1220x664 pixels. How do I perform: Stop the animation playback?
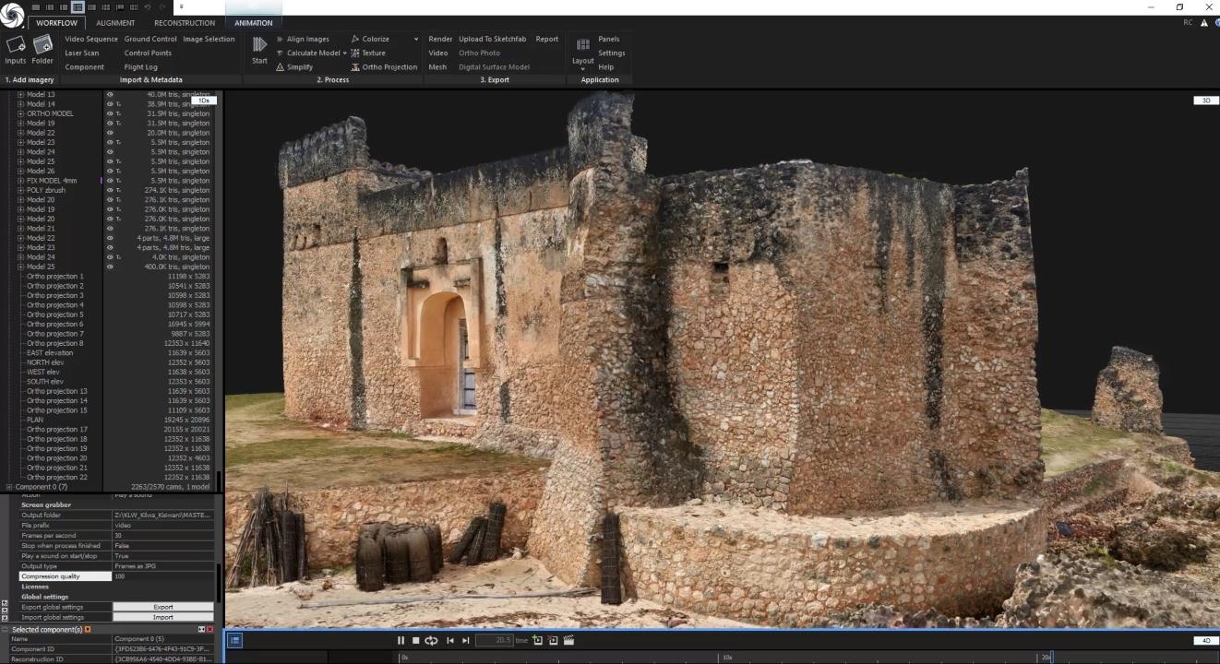[x=415, y=640]
